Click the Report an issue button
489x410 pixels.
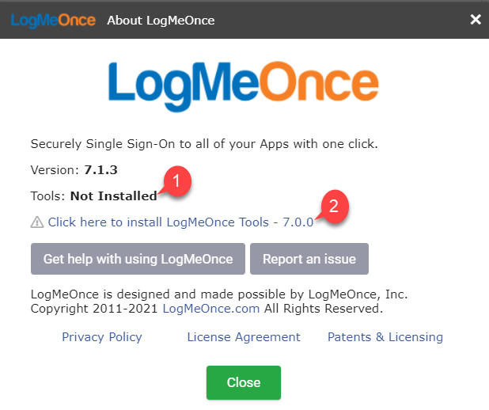tap(309, 259)
